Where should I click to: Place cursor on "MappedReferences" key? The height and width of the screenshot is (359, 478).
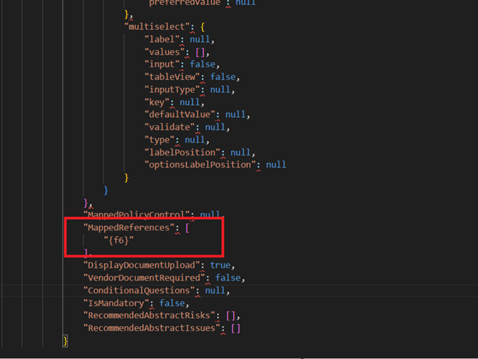pos(128,228)
